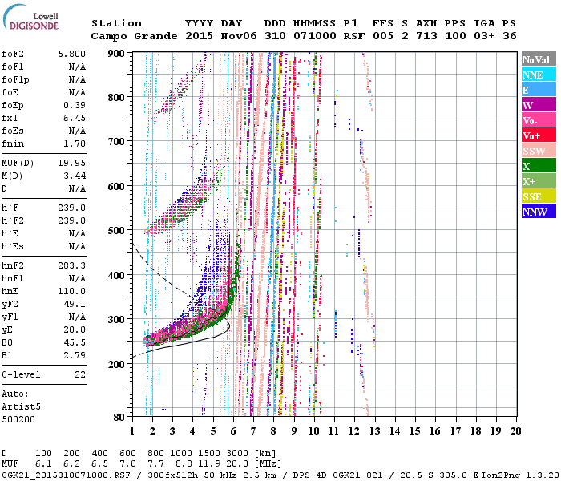Click the MUF 20.0 value for 3000 km
This screenshot has height=481, width=561.
pos(237,464)
